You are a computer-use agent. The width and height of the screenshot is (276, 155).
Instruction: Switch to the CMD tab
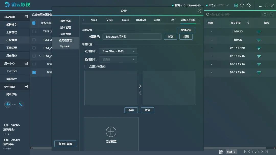pos(157,20)
